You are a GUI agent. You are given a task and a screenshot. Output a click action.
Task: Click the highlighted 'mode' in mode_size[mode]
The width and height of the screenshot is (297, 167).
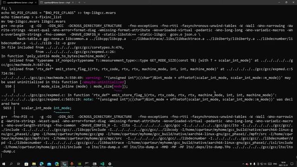[117, 87]
